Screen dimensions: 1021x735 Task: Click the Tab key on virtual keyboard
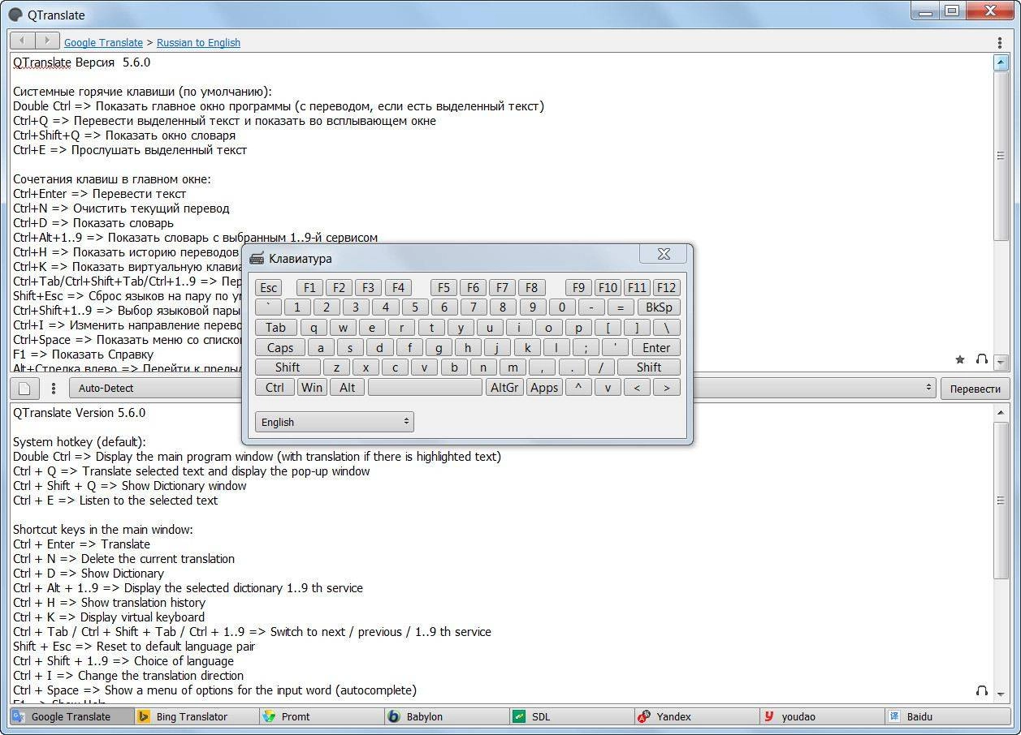point(276,327)
